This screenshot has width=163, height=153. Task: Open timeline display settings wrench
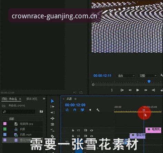[x=98, y=110]
